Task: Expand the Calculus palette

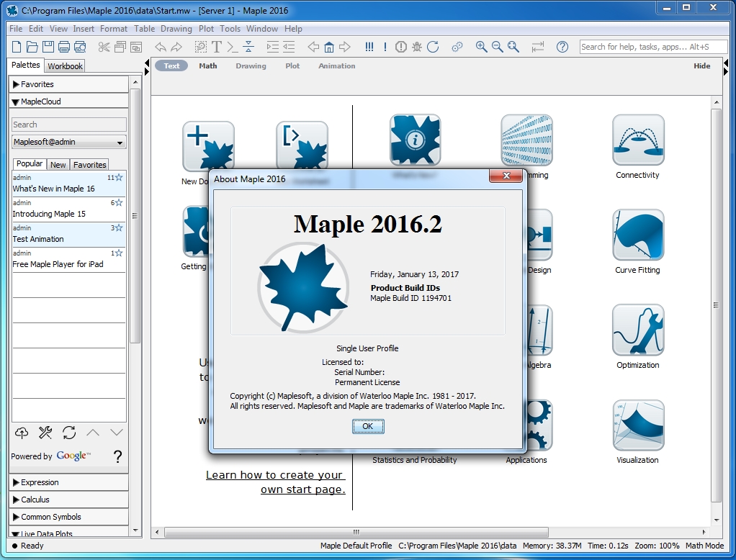Action: pos(68,500)
